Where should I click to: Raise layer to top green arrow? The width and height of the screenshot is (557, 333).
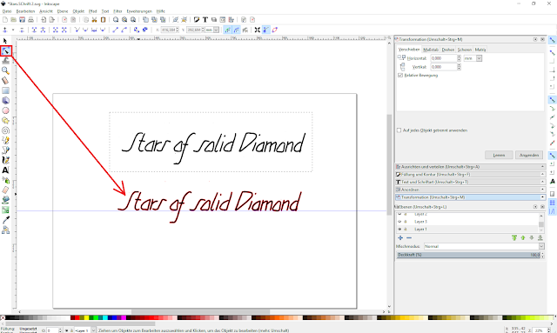point(514,238)
